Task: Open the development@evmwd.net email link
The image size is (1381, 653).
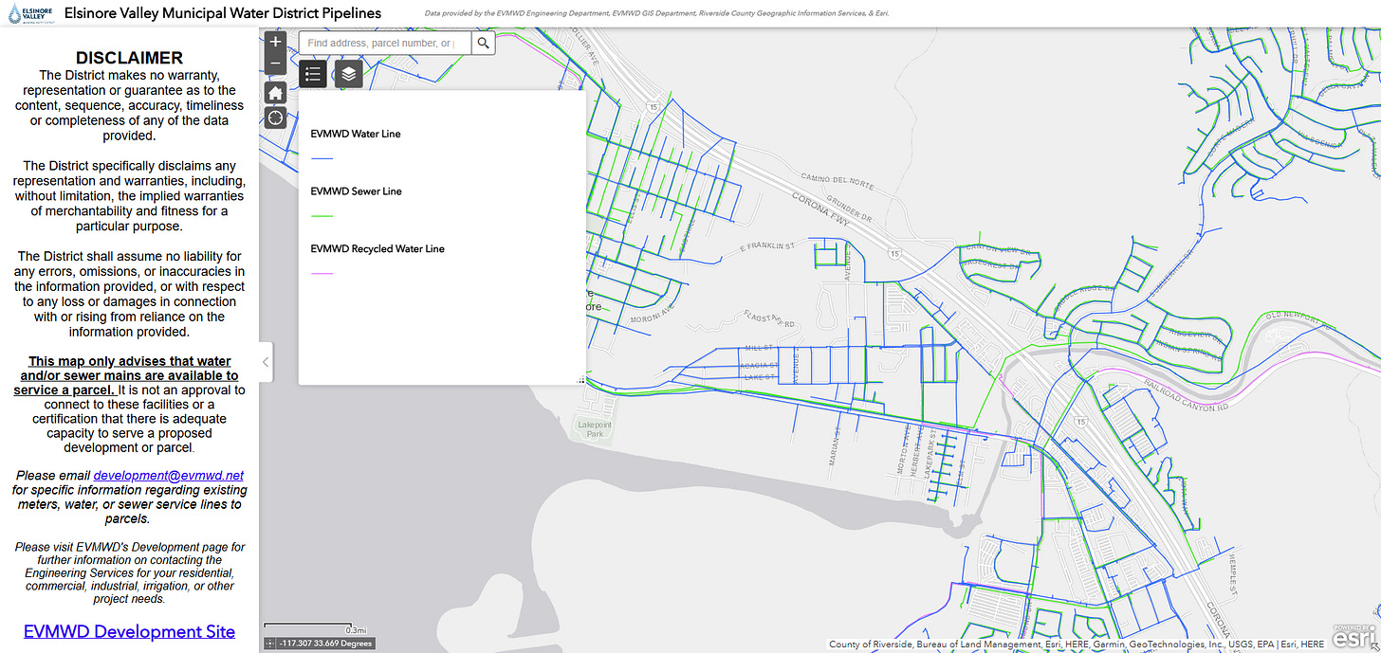Action: pyautogui.click(x=169, y=475)
